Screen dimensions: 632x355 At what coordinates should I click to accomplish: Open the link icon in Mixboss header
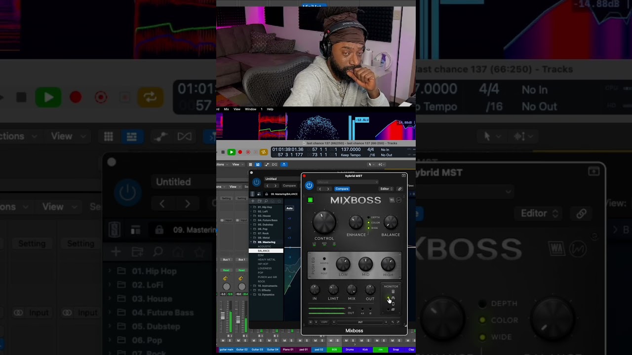point(399,189)
